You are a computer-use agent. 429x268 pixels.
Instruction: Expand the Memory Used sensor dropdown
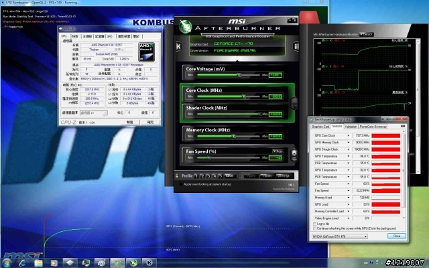(349, 198)
